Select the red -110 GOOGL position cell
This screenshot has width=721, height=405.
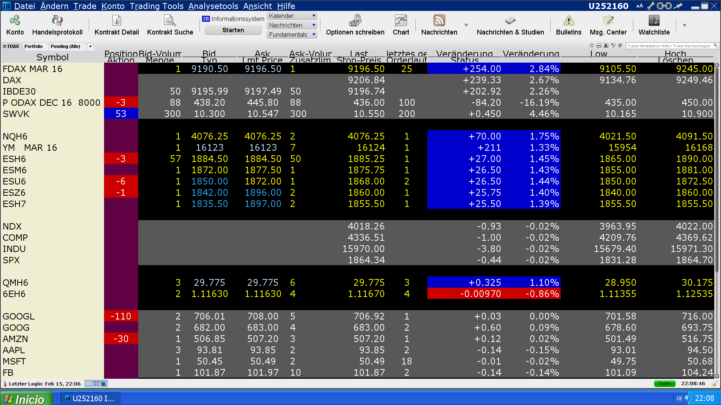(x=121, y=316)
